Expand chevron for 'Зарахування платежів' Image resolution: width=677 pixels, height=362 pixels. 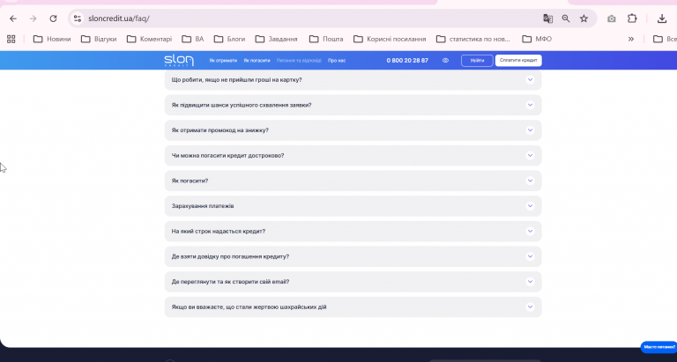pos(530,206)
